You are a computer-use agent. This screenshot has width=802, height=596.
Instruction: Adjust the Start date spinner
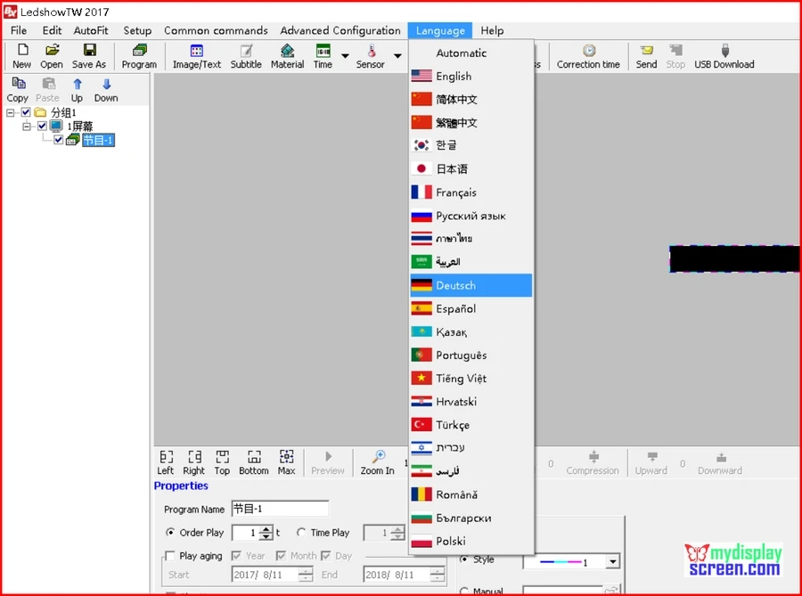306,575
